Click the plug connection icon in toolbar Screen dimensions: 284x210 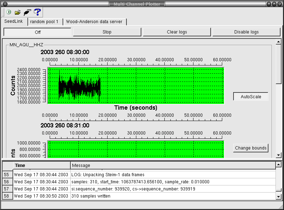[x=27, y=12]
